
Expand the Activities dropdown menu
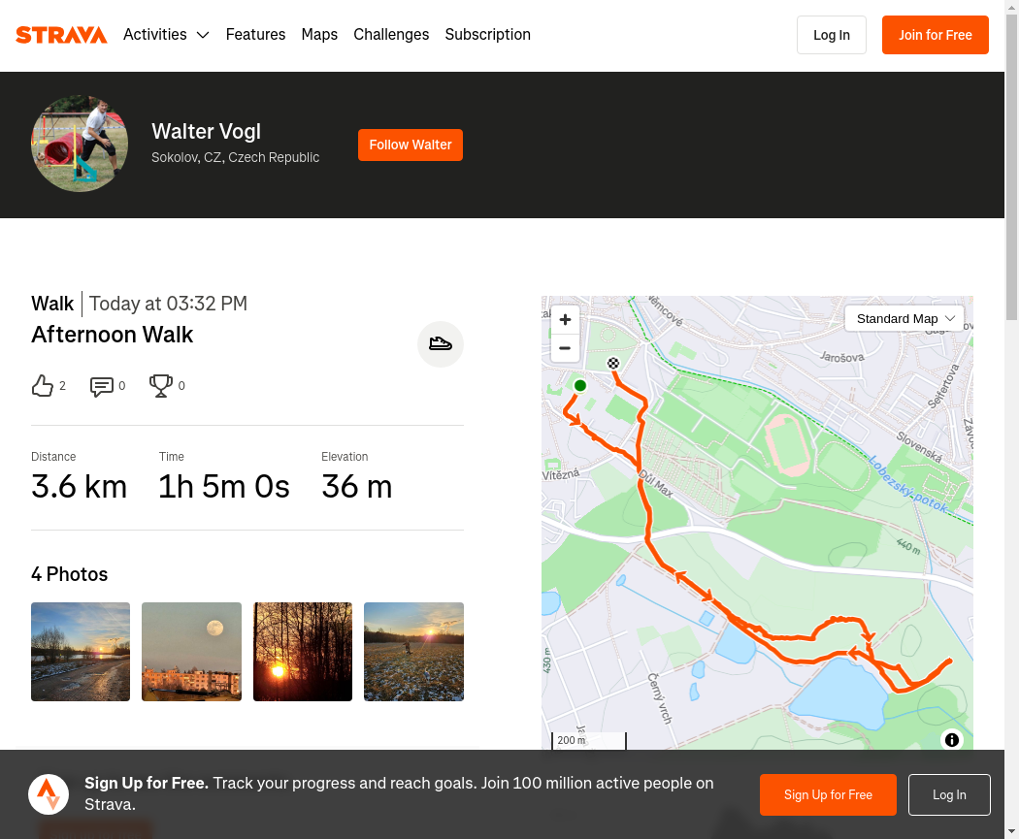[166, 35]
